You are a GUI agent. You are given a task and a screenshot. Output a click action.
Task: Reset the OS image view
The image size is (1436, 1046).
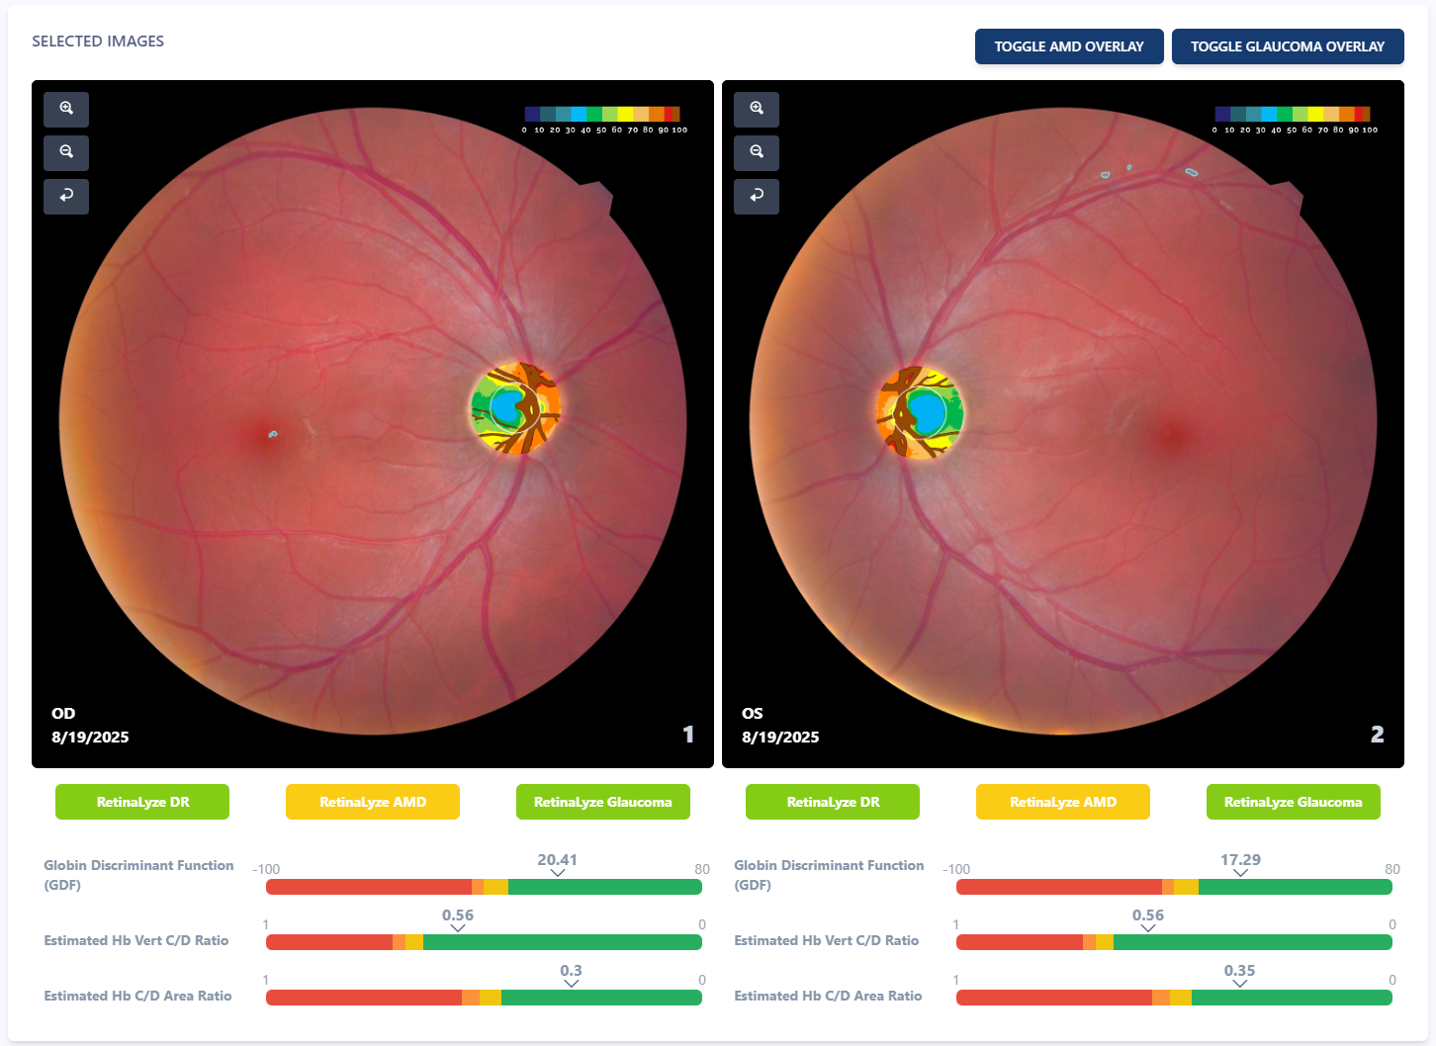tap(757, 196)
